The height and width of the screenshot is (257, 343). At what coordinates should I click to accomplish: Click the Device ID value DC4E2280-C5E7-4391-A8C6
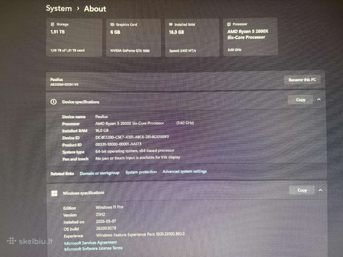(132, 137)
